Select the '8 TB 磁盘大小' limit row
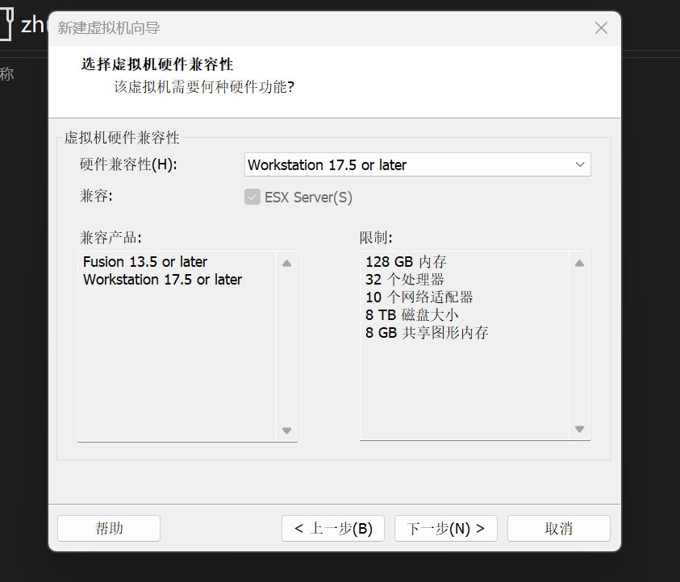 click(x=412, y=315)
